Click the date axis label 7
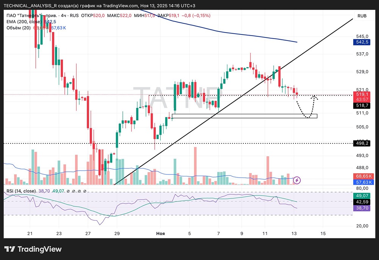 (219, 234)
